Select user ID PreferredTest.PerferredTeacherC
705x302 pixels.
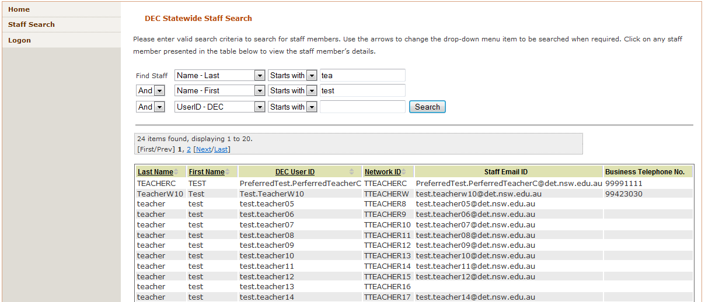click(x=301, y=183)
